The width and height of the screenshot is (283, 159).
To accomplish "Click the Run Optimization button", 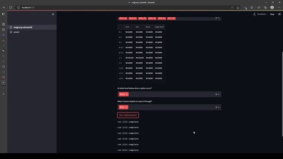I will click(128, 115).
